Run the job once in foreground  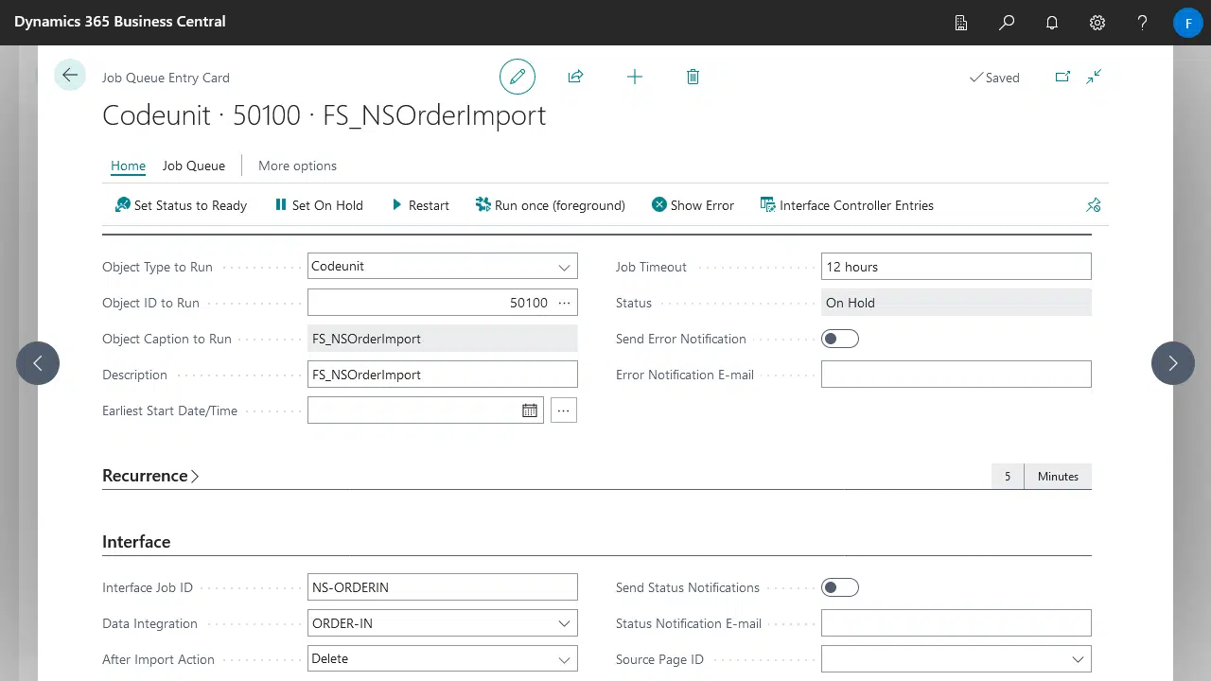click(550, 205)
